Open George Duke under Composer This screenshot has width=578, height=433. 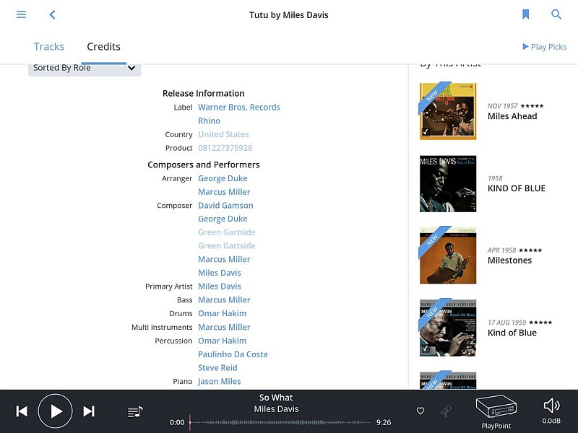coord(223,219)
